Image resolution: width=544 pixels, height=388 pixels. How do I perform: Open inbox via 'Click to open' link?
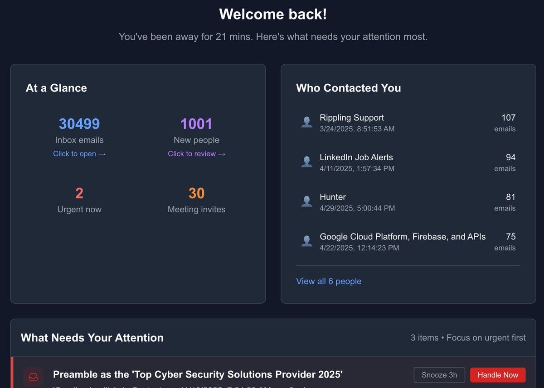[x=79, y=153]
